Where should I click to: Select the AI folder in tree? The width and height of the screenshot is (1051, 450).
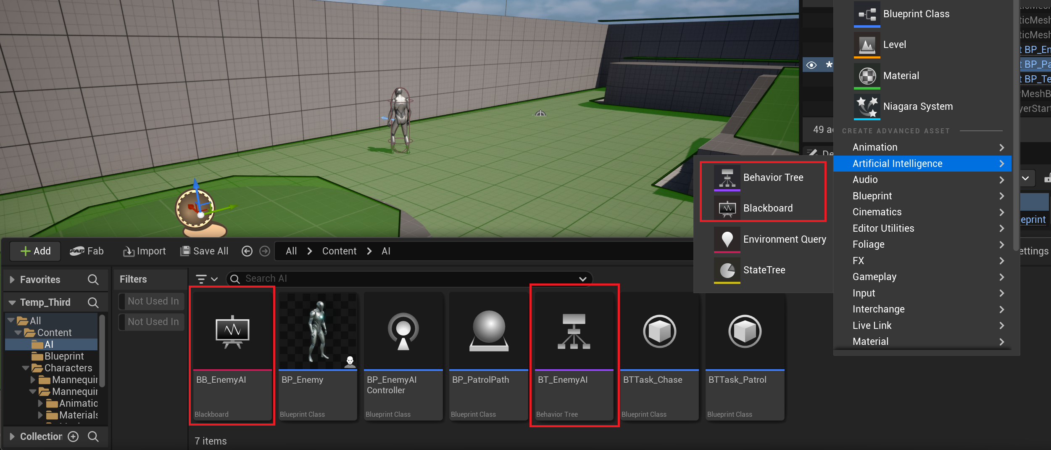tap(51, 344)
